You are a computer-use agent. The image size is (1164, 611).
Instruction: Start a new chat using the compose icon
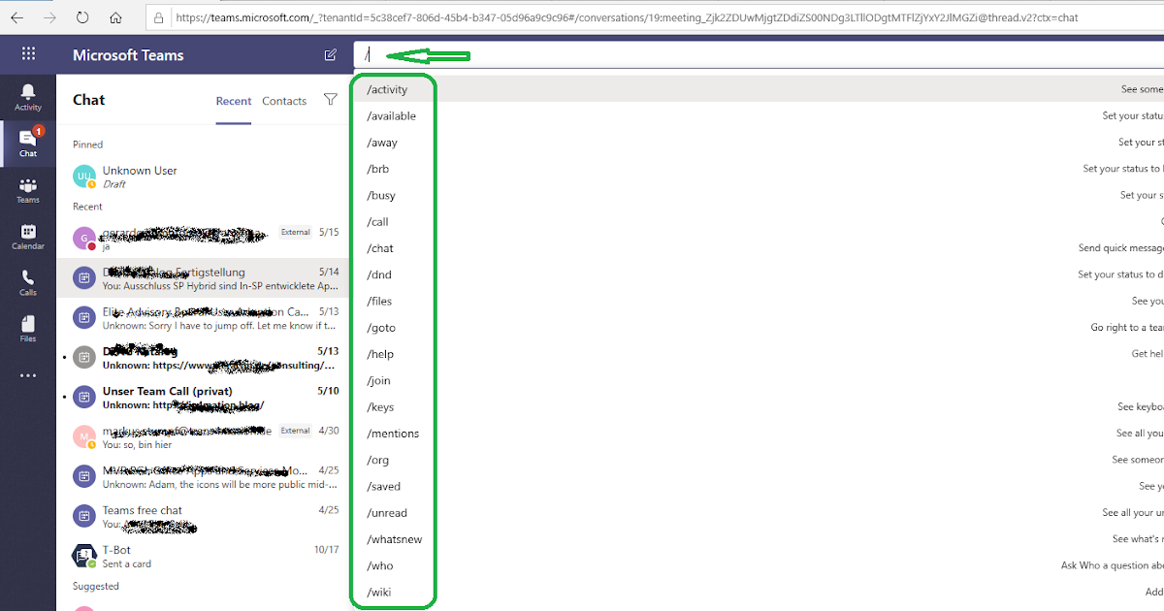point(330,56)
